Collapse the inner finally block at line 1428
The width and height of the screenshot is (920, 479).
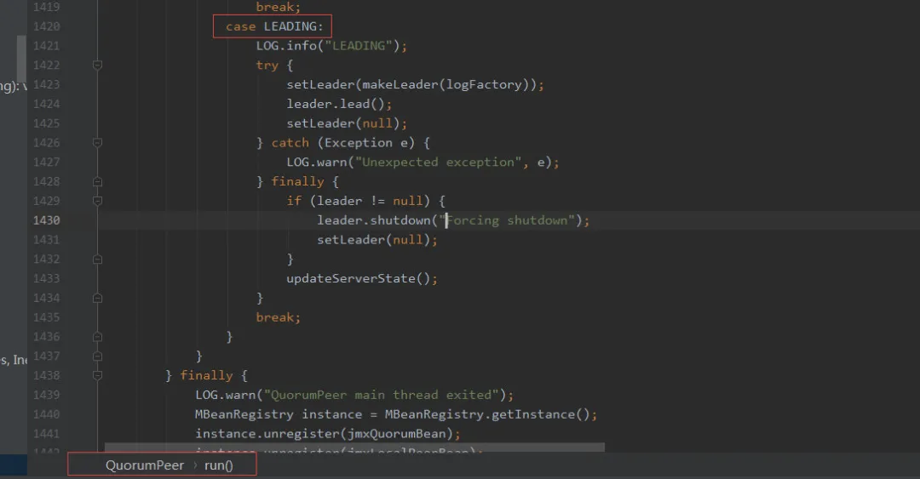[98, 182]
